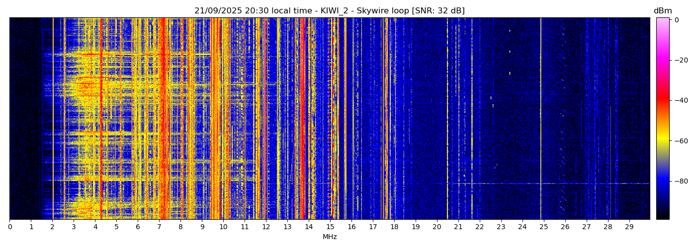This screenshot has width=696, height=248.
Task: Click the dBm colorbar label
Action: [663, 11]
